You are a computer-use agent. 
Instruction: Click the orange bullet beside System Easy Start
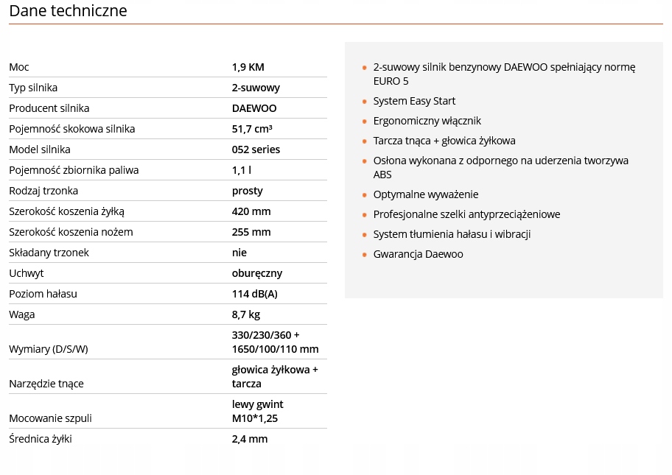(x=364, y=102)
